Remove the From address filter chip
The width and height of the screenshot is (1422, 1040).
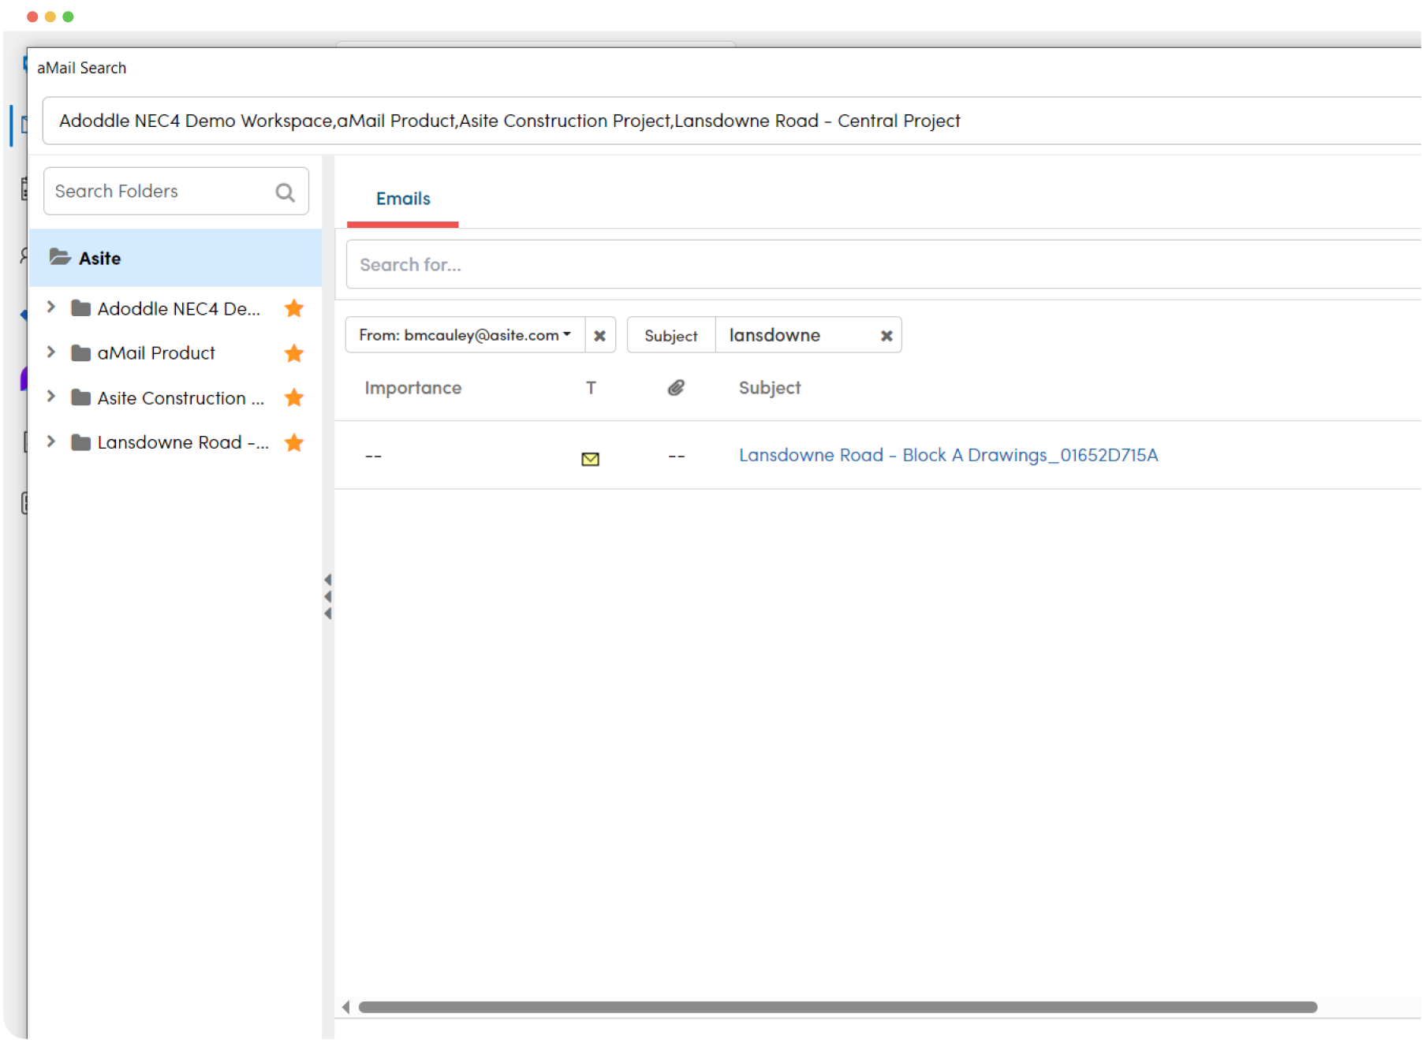point(599,334)
